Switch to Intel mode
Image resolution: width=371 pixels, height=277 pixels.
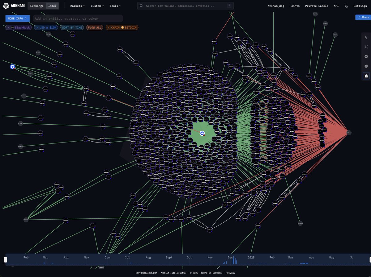point(52,6)
